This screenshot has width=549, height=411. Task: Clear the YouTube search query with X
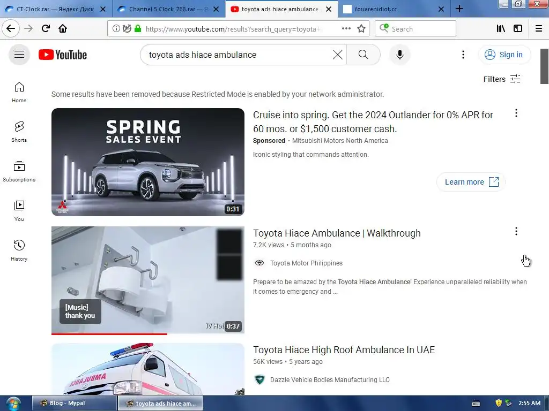(x=338, y=55)
